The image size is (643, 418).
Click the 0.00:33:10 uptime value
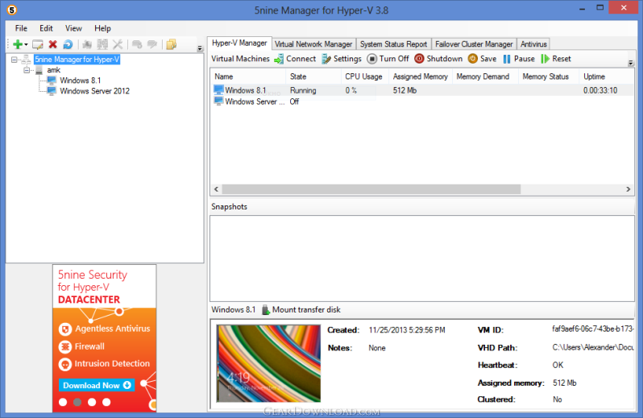click(600, 90)
